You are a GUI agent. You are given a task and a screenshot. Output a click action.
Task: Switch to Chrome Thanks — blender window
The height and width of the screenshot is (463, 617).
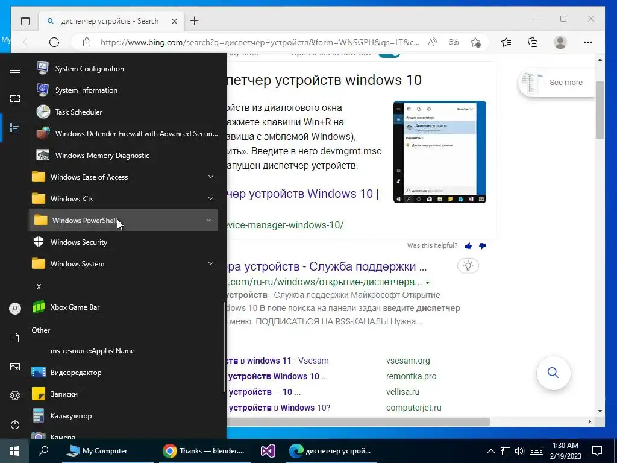(204, 451)
